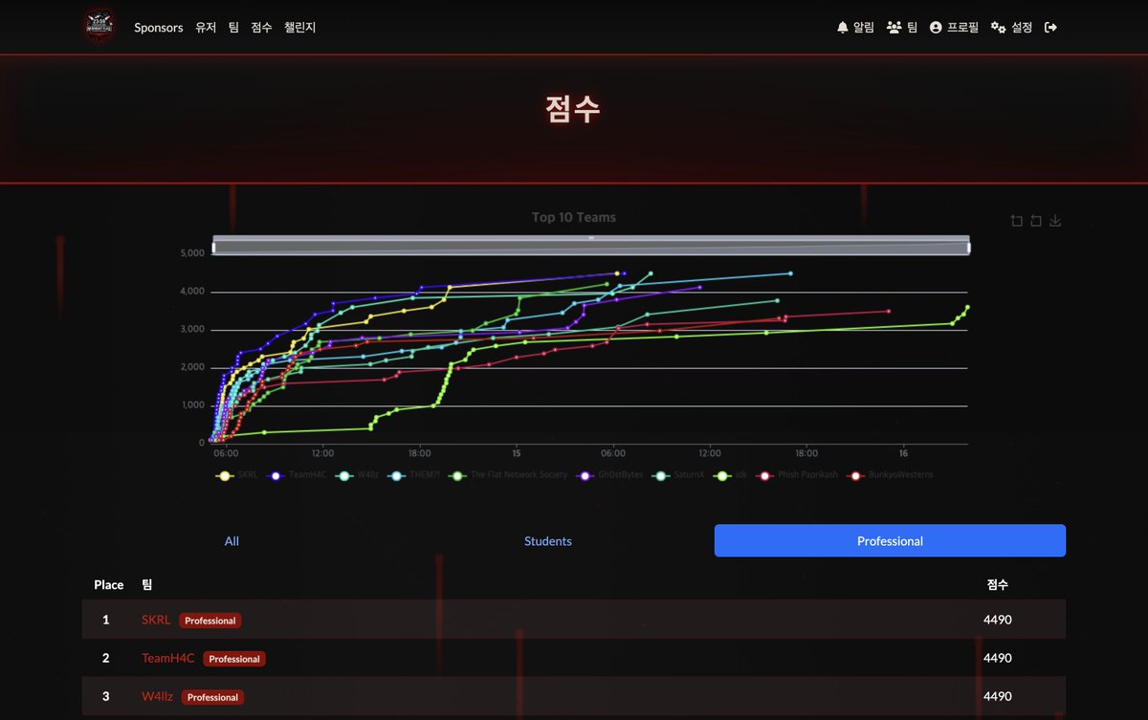The width and height of the screenshot is (1148, 720).
Task: Click the 점수 column header above the scores
Action: (998, 584)
